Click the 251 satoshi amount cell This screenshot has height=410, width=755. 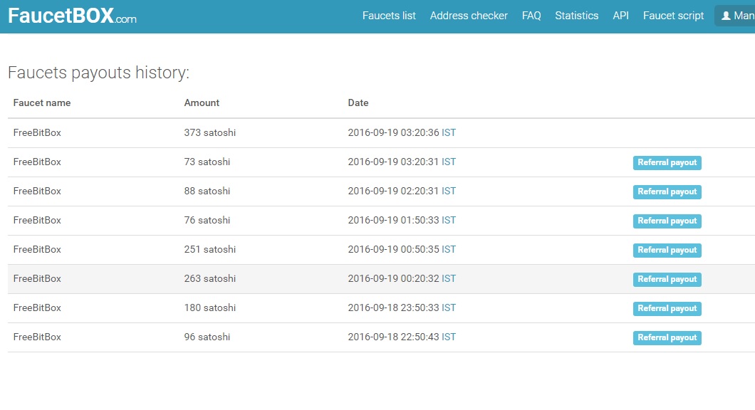[210, 250]
